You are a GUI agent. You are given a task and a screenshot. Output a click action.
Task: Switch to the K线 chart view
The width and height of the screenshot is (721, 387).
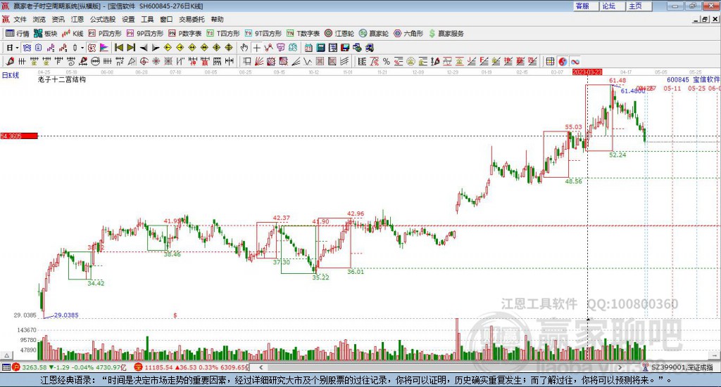point(73,34)
